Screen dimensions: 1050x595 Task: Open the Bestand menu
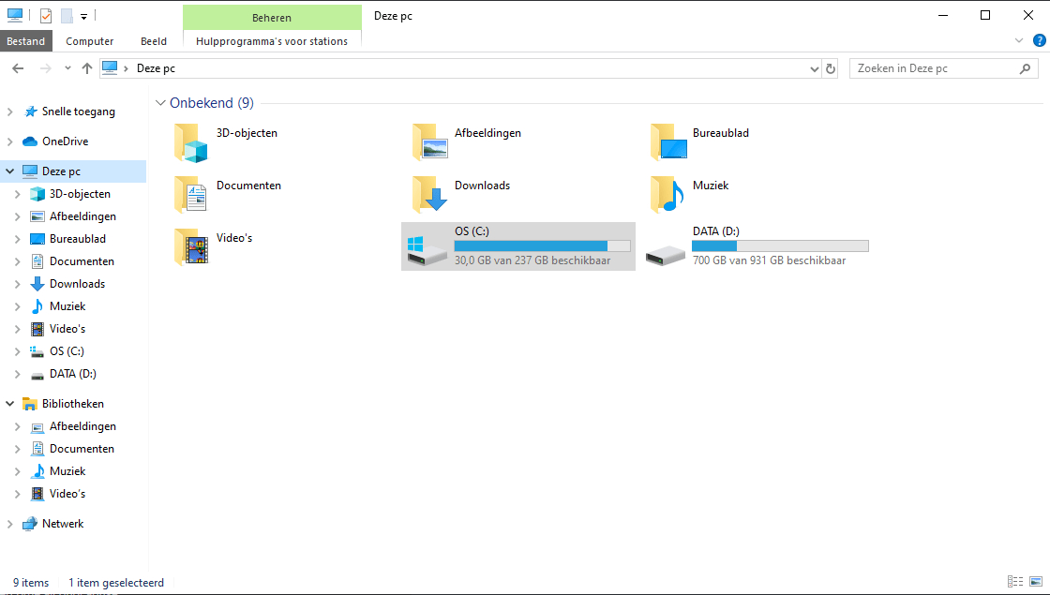point(26,41)
